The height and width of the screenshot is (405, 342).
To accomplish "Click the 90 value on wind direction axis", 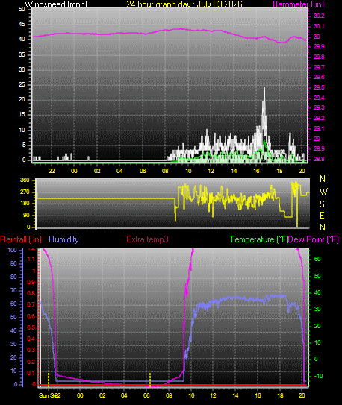I will click(x=26, y=215).
